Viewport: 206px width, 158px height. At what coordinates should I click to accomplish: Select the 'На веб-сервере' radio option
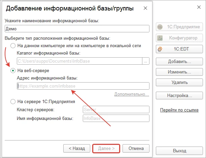coord(13,71)
